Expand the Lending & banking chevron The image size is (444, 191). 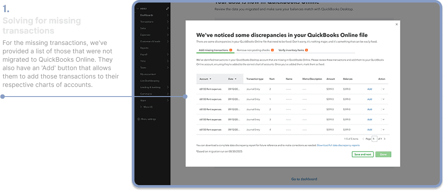tap(168, 87)
